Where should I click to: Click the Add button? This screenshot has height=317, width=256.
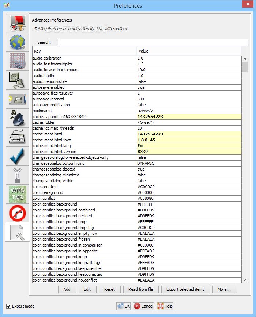pos(67,289)
